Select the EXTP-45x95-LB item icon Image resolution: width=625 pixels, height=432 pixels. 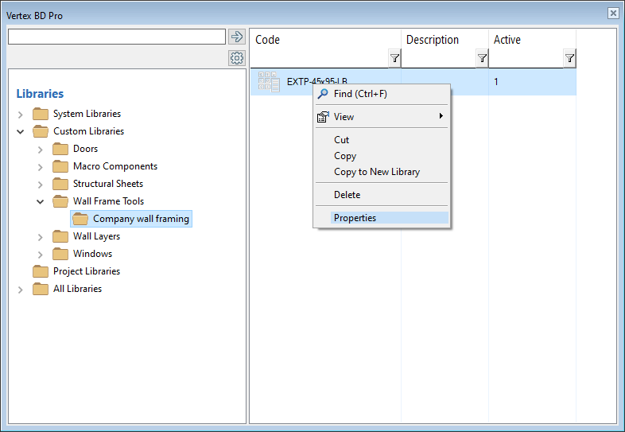click(269, 82)
